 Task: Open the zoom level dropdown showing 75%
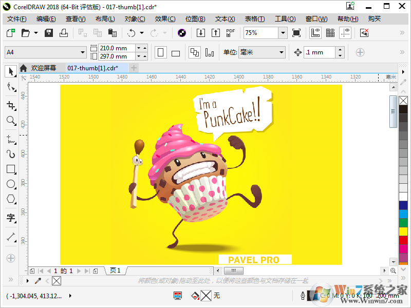283,32
